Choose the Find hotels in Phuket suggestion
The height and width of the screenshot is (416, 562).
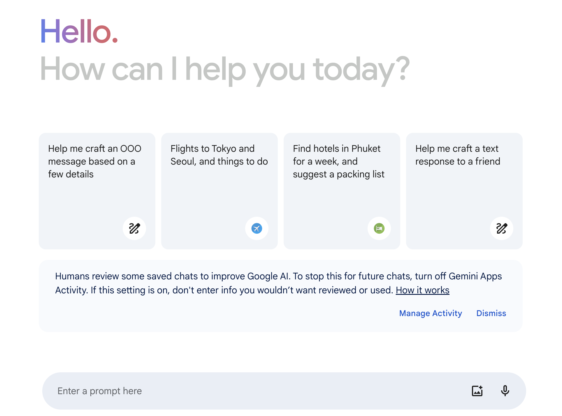click(342, 191)
